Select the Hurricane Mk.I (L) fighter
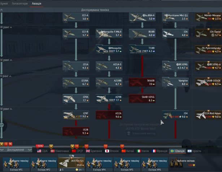 coord(175,17)
